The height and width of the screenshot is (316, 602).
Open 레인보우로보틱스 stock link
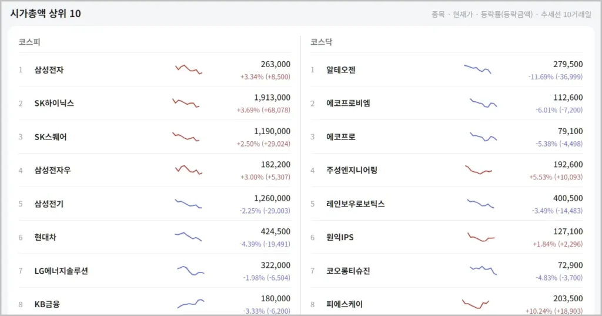pos(356,204)
